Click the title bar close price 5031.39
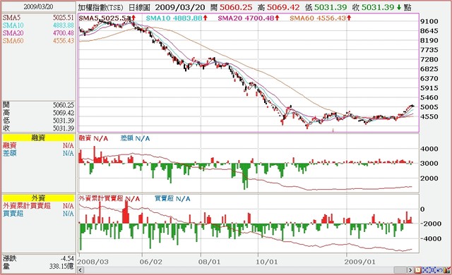Viewport: 452px width, 275px height. [x=378, y=8]
